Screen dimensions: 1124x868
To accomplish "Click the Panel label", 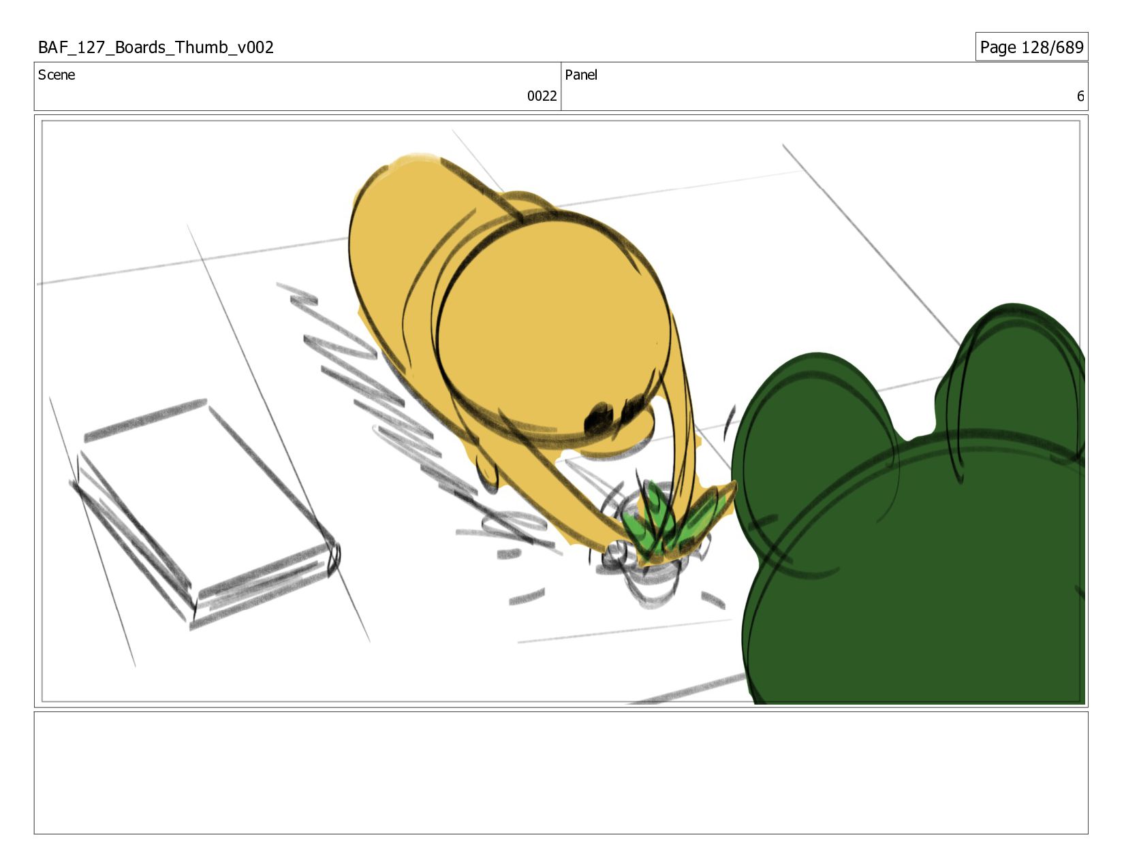I will point(581,75).
